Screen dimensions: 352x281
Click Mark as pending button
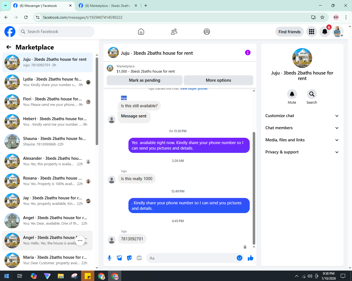click(x=145, y=80)
